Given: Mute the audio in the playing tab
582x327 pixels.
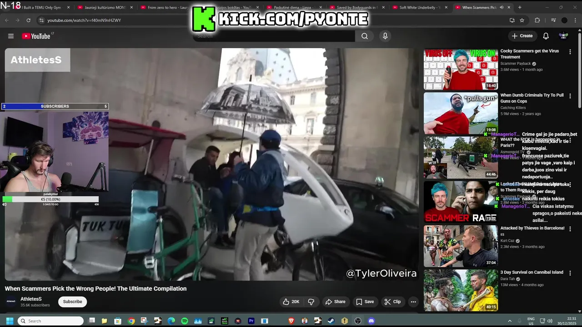Looking at the screenshot, I should 502,7.
